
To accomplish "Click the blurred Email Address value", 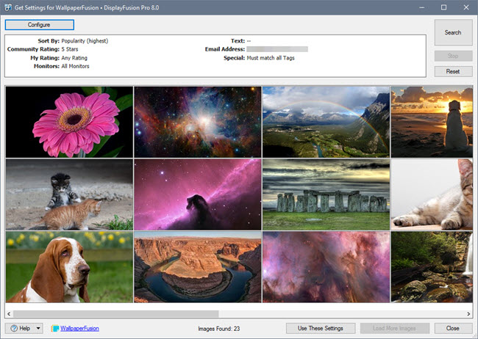I will pos(277,49).
